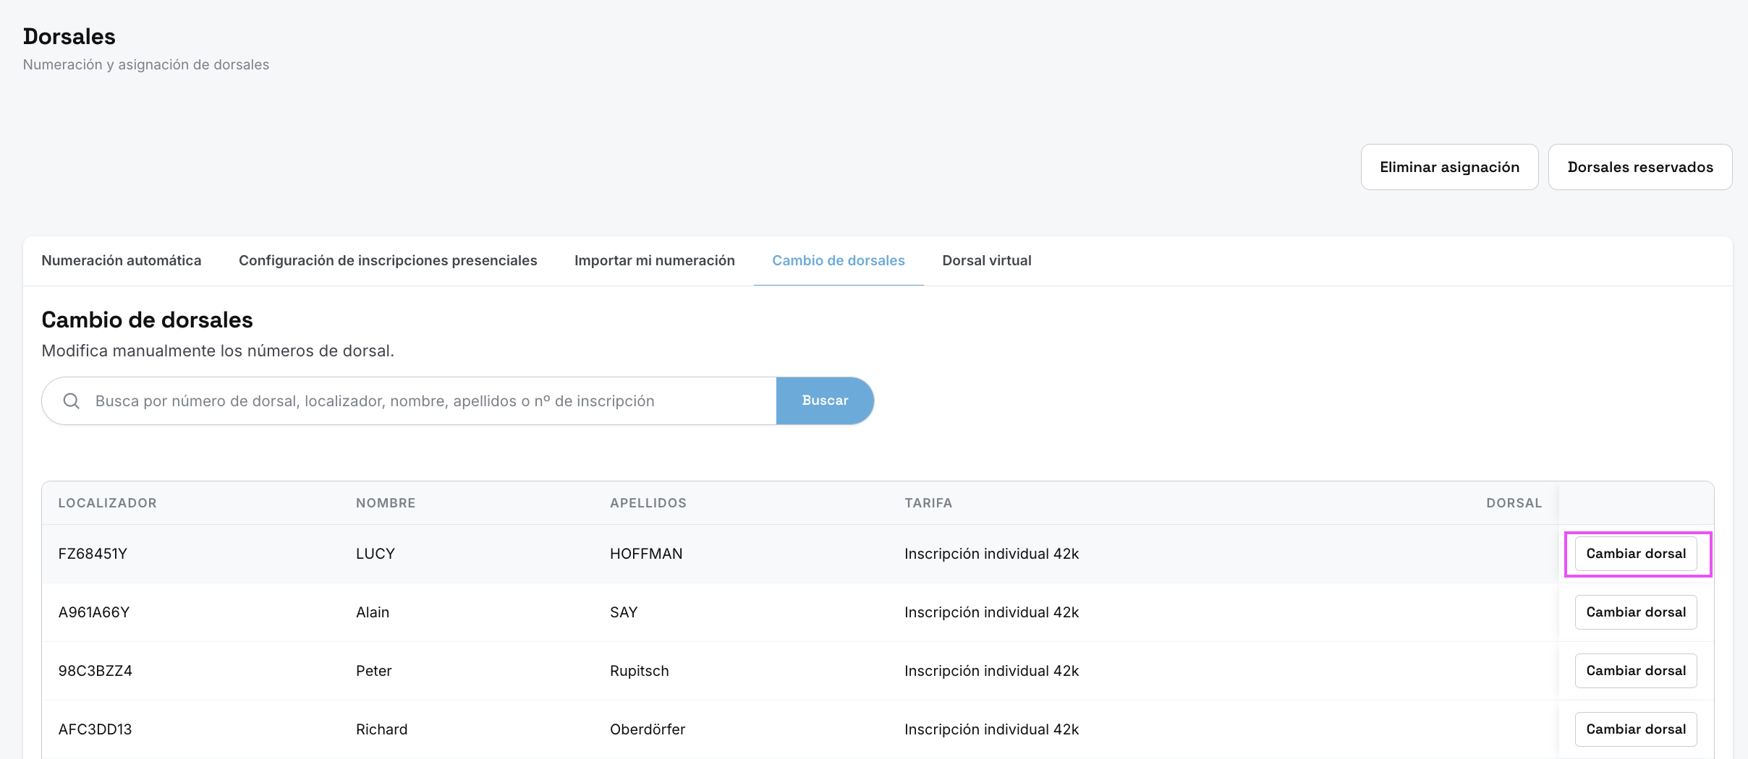Click Cambiar dorsal for Richard Oberdörfer
This screenshot has height=759, width=1748.
pos(1636,729)
